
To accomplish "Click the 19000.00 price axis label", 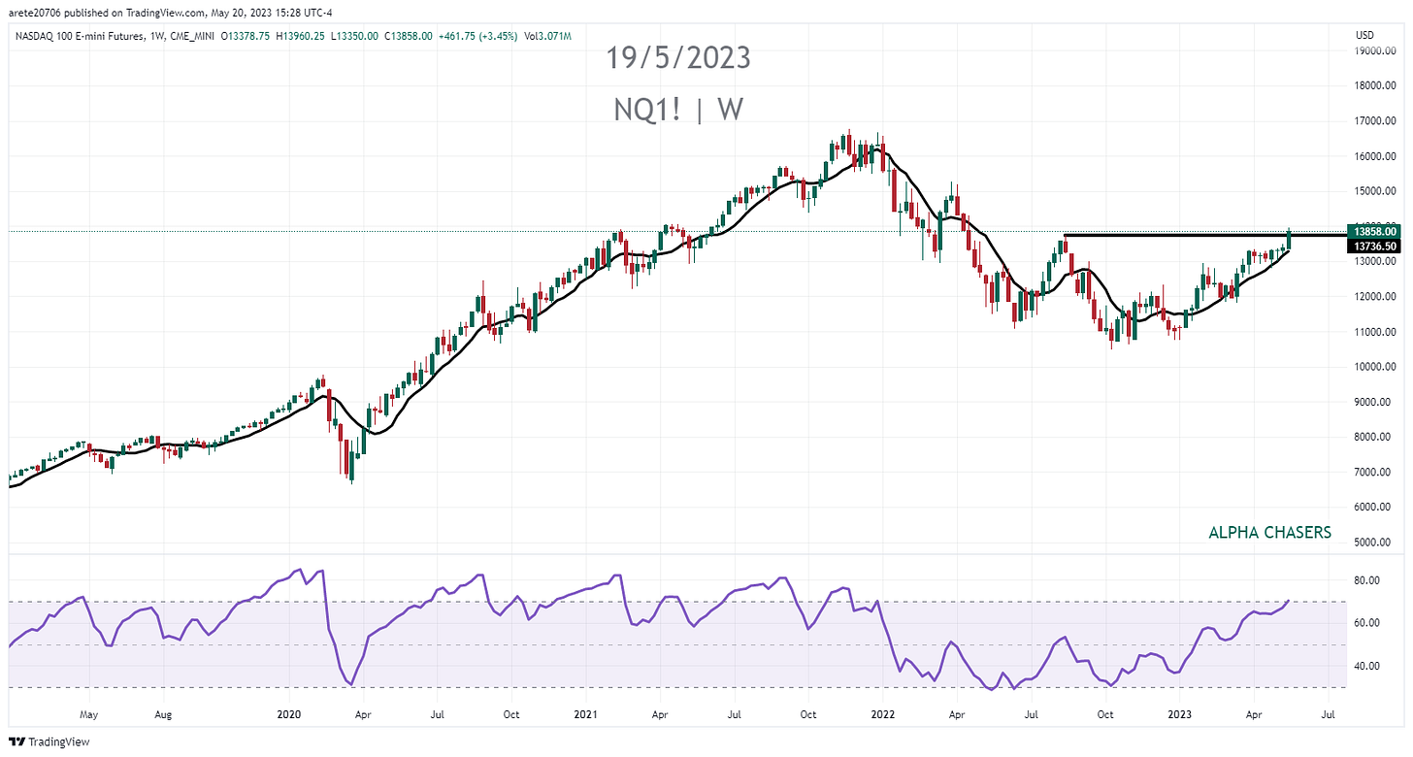I will tap(1376, 50).
